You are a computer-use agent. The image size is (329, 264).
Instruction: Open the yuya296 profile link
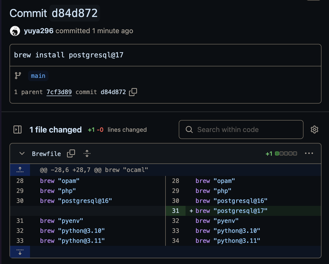[39, 31]
